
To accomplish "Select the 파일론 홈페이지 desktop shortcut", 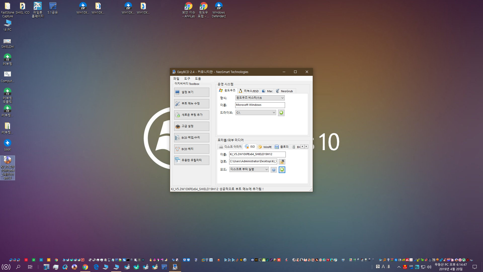I will click(x=38, y=10).
